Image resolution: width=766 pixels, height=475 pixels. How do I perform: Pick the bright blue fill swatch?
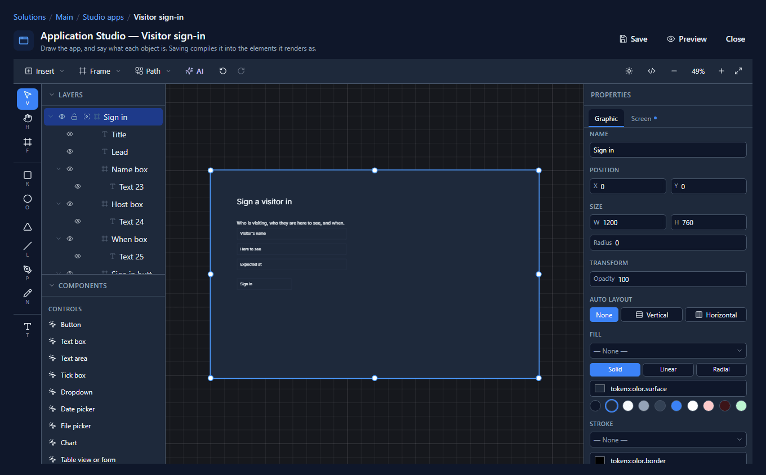pos(676,406)
